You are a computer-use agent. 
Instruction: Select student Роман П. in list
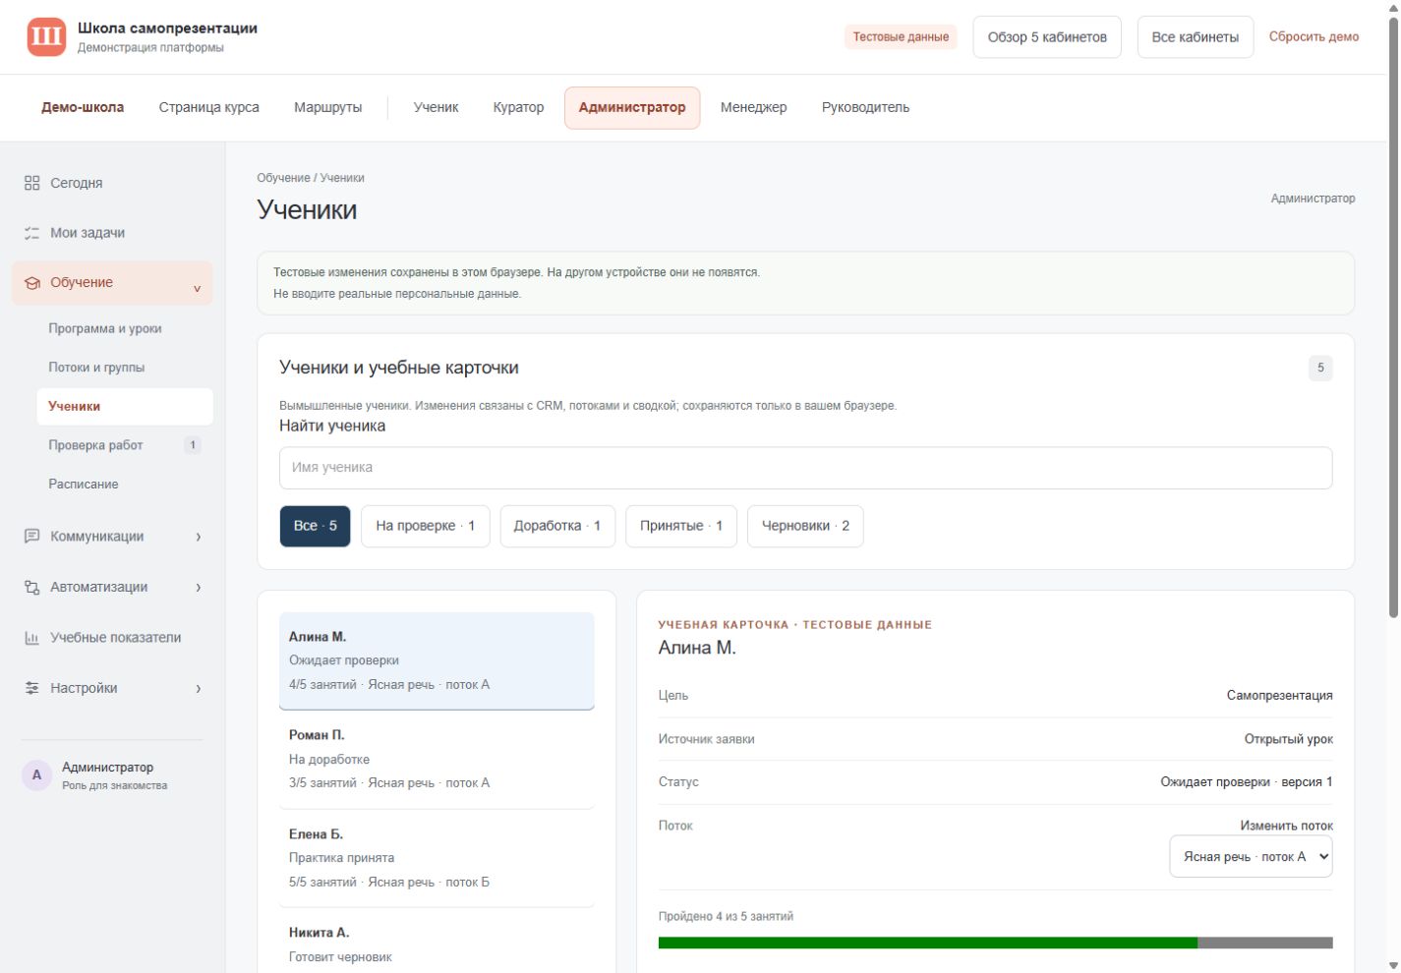click(437, 760)
